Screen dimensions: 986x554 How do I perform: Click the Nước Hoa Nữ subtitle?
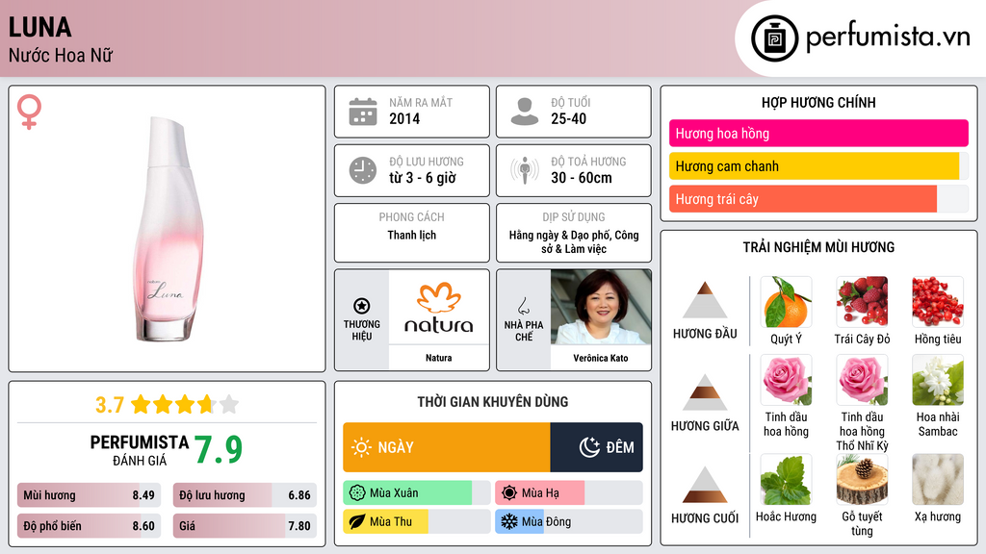[61, 55]
